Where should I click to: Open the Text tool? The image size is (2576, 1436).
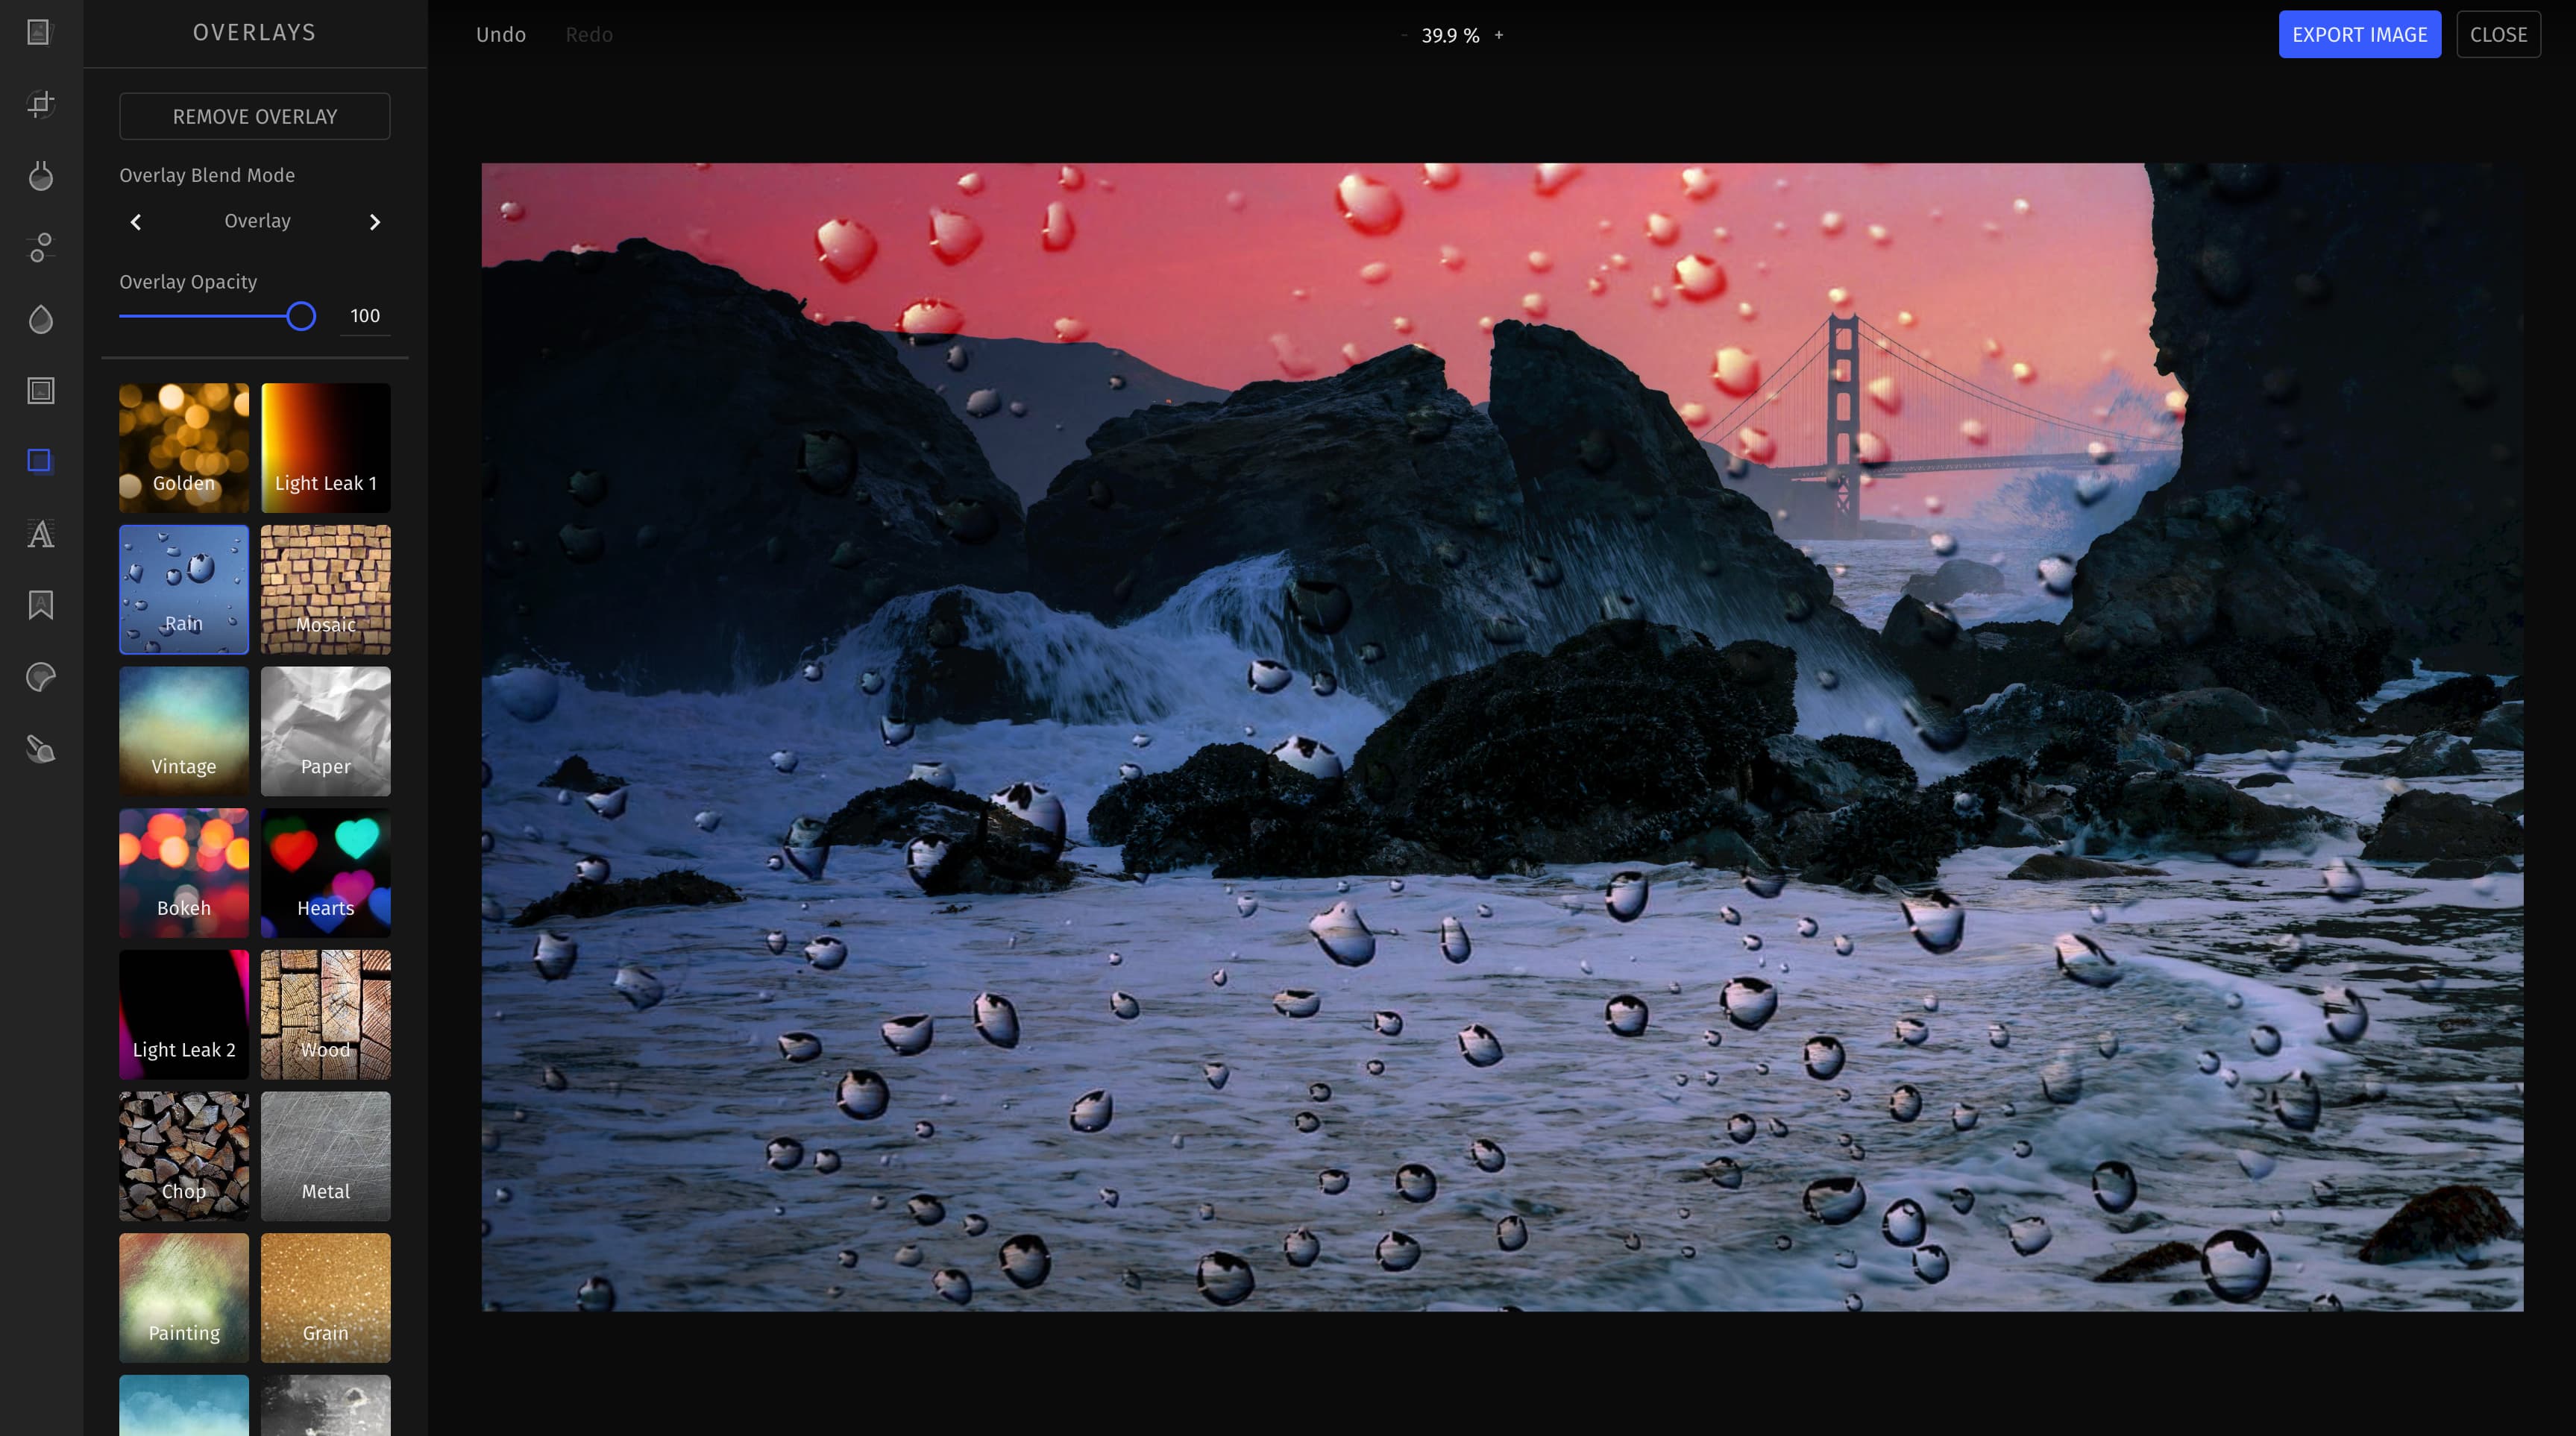[x=40, y=534]
